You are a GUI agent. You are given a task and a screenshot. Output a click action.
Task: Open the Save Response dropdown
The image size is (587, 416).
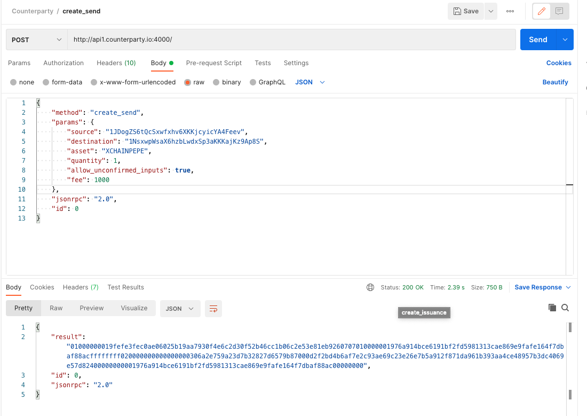543,287
